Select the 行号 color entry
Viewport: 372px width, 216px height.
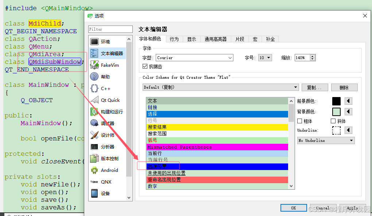coord(217,120)
